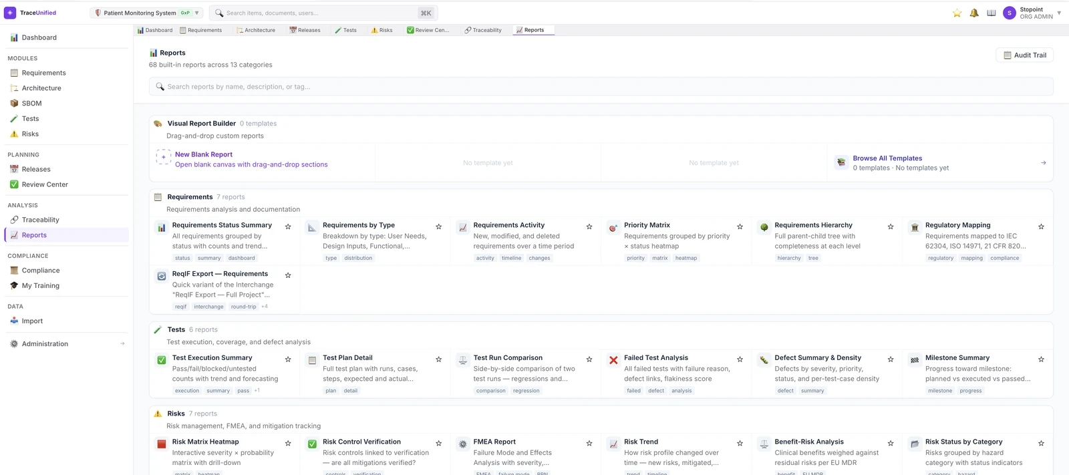The image size is (1069, 475).
Task: Click the favorites star icon in header
Action: point(957,13)
